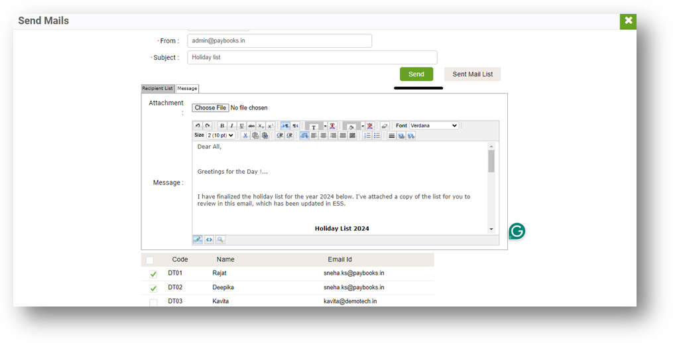Image resolution: width=673 pixels, height=343 pixels.
Task: Apply strikethrough formatting
Action: 251,126
